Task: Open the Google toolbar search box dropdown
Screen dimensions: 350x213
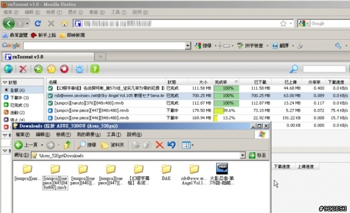Action: click(188, 46)
